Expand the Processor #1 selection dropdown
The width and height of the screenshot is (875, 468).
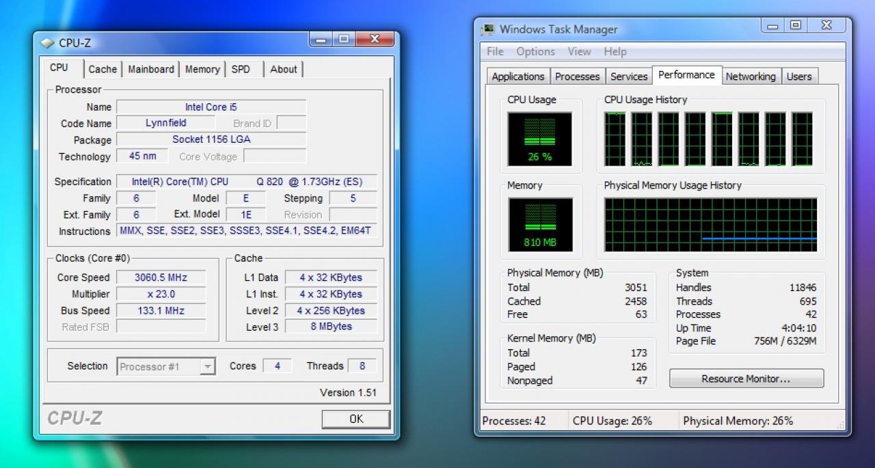(207, 367)
